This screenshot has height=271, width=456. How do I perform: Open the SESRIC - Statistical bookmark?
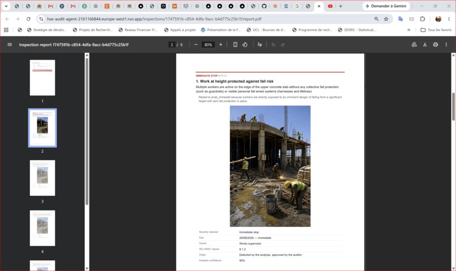[x=357, y=29]
